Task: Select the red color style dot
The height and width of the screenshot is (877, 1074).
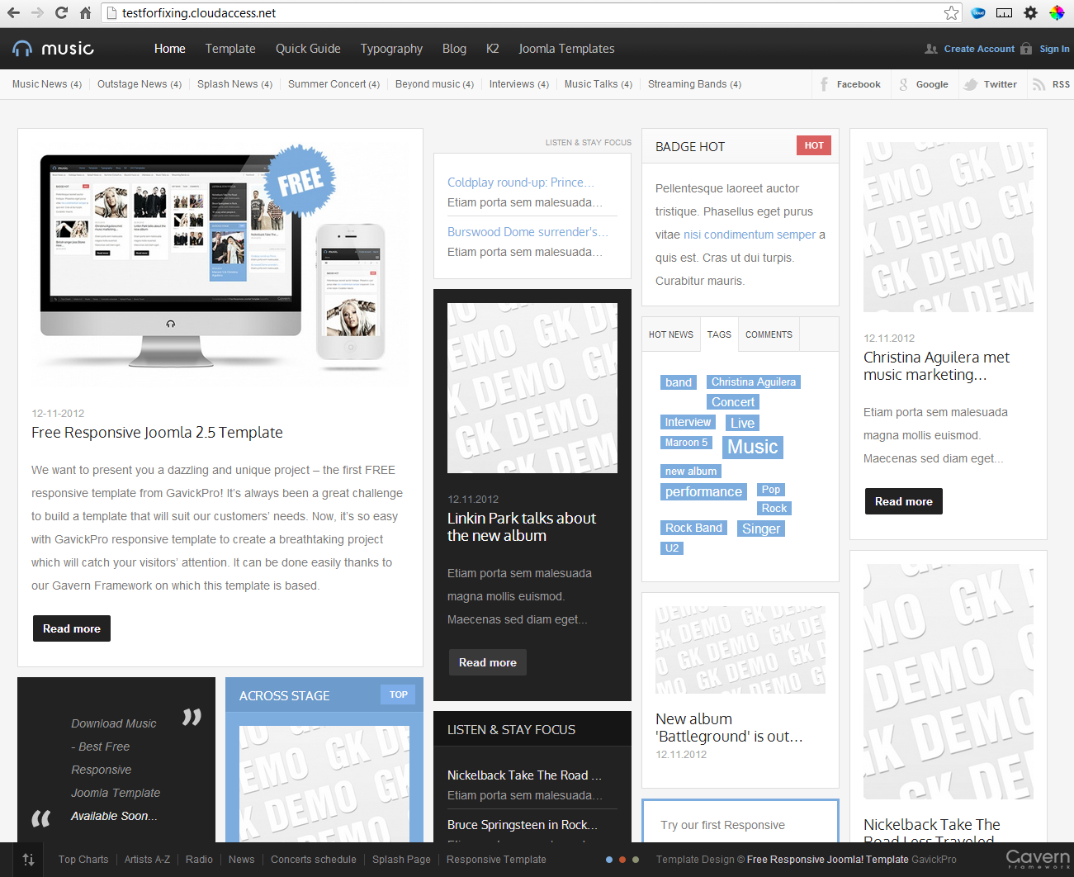Action: click(x=622, y=860)
